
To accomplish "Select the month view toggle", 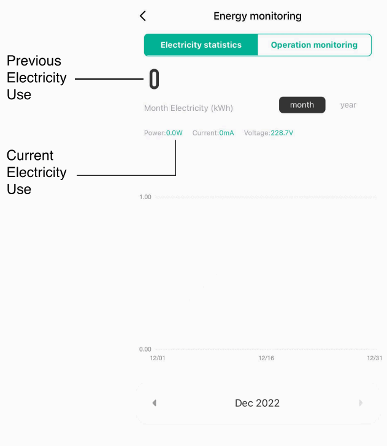I will (x=302, y=105).
